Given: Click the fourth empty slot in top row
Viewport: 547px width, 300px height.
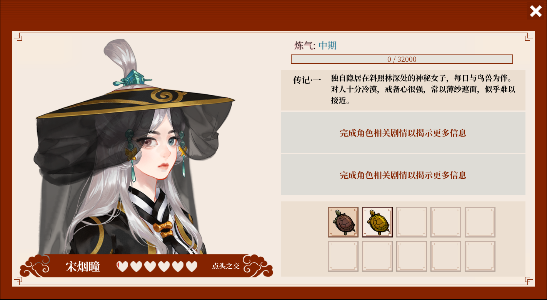Looking at the screenshot, I should pos(446,222).
